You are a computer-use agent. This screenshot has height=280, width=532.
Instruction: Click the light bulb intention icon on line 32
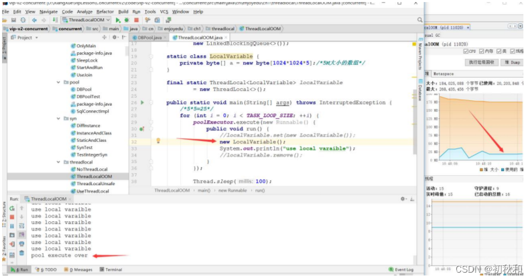point(158,141)
